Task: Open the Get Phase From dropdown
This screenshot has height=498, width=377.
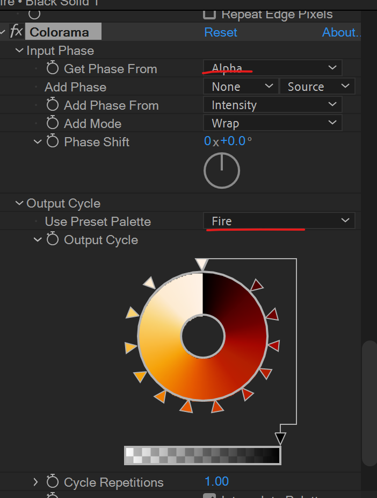Action: 272,68
